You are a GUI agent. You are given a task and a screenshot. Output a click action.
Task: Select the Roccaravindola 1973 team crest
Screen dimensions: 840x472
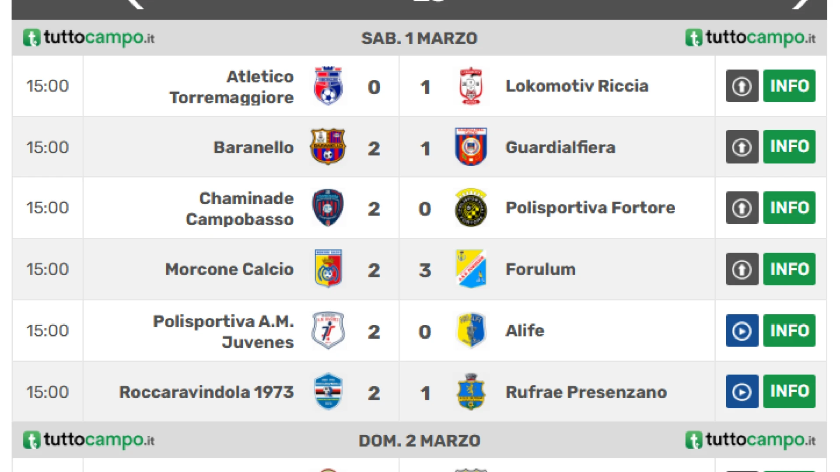pyautogui.click(x=328, y=392)
